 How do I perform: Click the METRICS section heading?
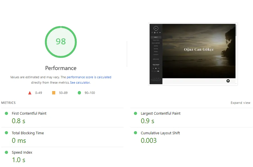click(x=8, y=103)
